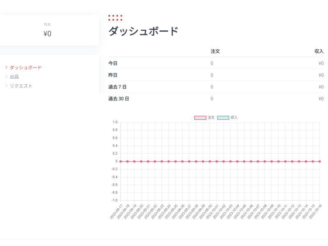Select the 昨日 row label
The width and height of the screenshot is (328, 246).
click(113, 75)
